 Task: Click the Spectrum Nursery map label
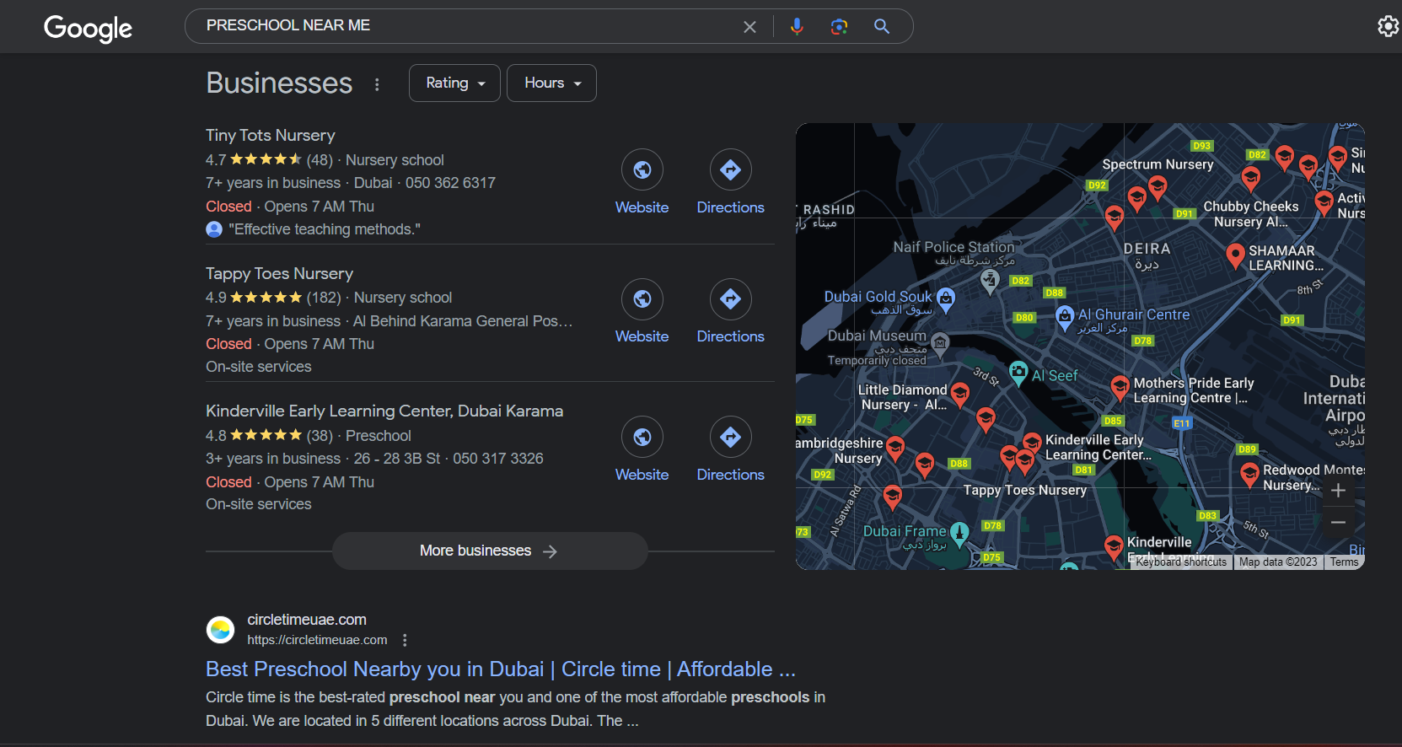coord(1158,164)
